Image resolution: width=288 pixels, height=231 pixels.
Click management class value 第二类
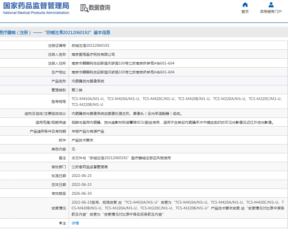[x=77, y=90]
